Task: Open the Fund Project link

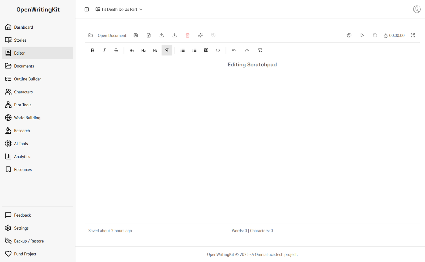Action: [25, 254]
